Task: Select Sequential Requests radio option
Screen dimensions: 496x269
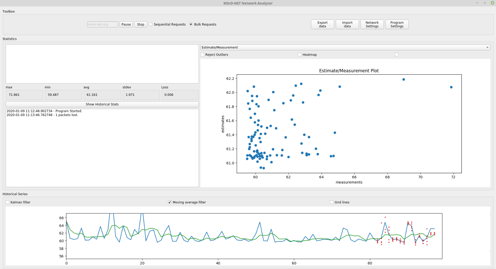Action: 151,24
